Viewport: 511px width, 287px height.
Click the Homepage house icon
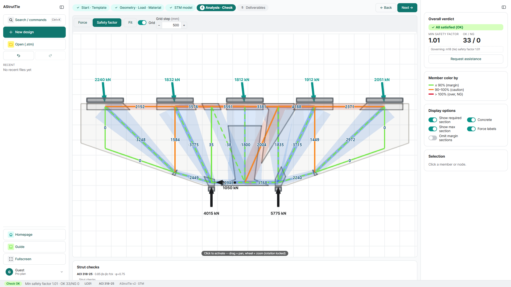point(11,235)
